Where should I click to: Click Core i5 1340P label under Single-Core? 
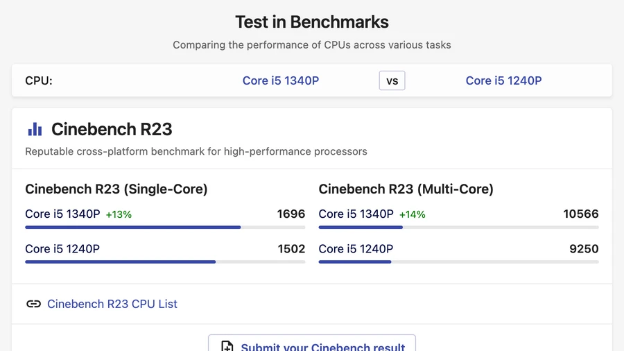pos(62,214)
